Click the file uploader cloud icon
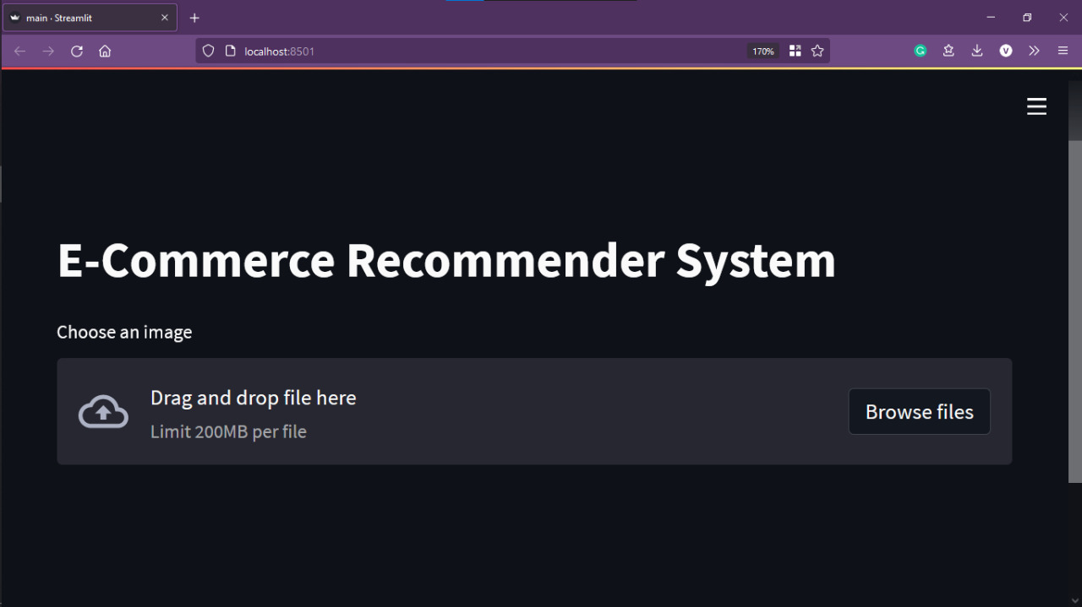 [x=102, y=411]
